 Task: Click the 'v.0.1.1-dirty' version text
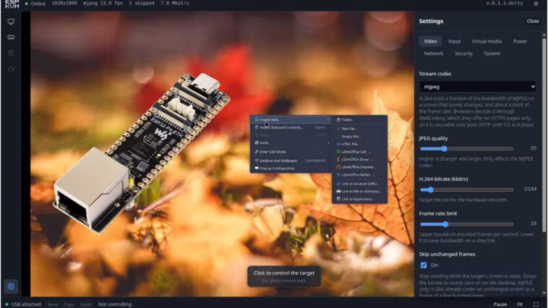(505, 3)
